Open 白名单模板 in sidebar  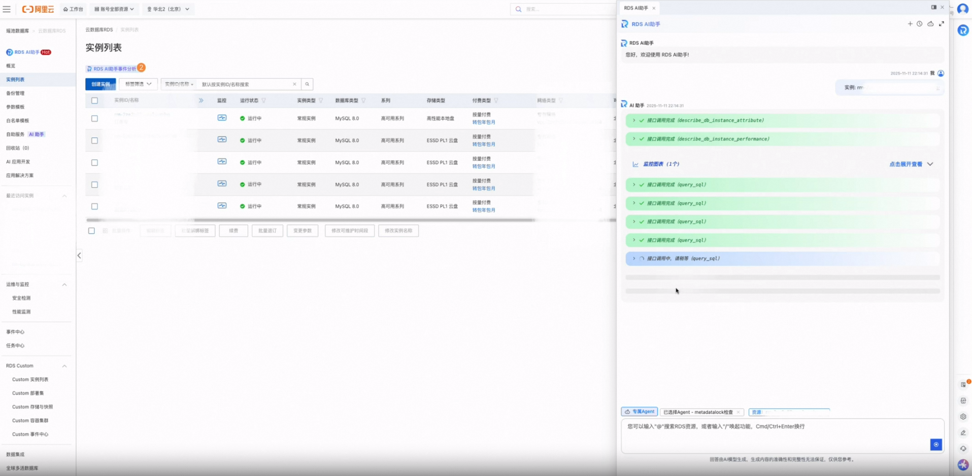(x=18, y=121)
